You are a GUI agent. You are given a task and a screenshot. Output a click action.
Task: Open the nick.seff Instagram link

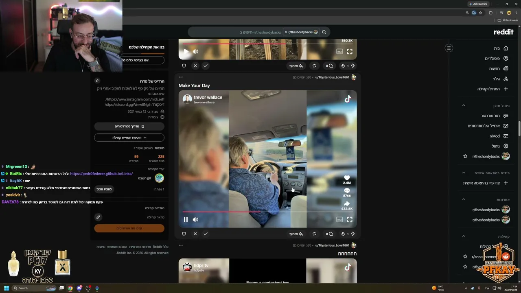[135, 99]
